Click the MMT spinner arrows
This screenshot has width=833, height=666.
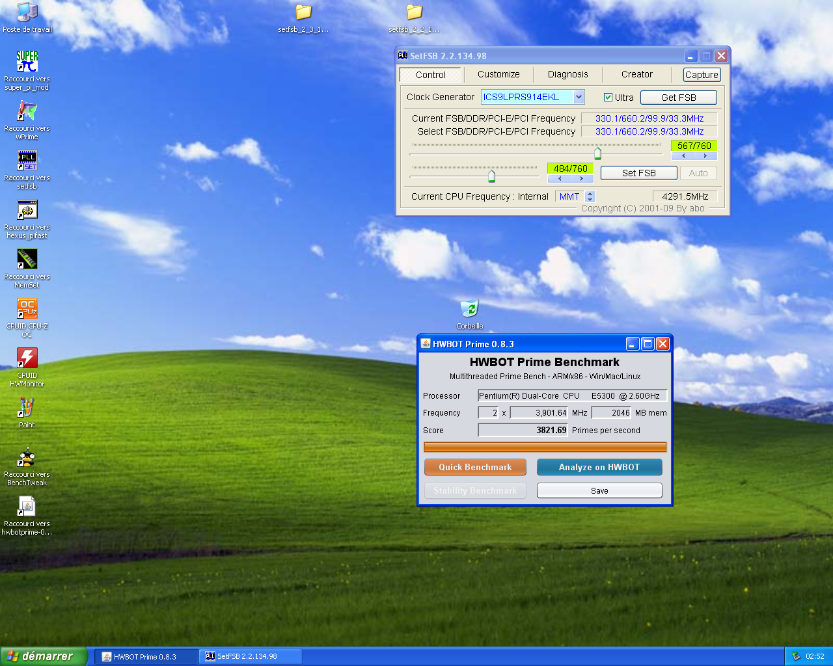590,196
